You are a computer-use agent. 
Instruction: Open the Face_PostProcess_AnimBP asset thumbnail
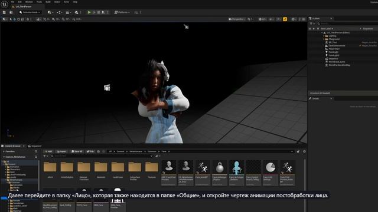click(x=287, y=173)
